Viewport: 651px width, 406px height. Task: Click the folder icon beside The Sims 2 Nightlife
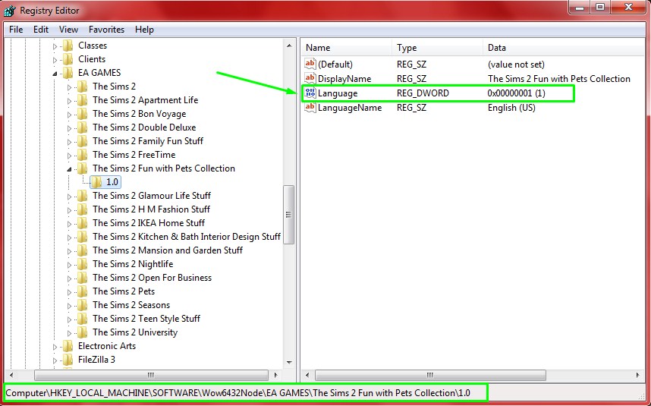pos(83,264)
